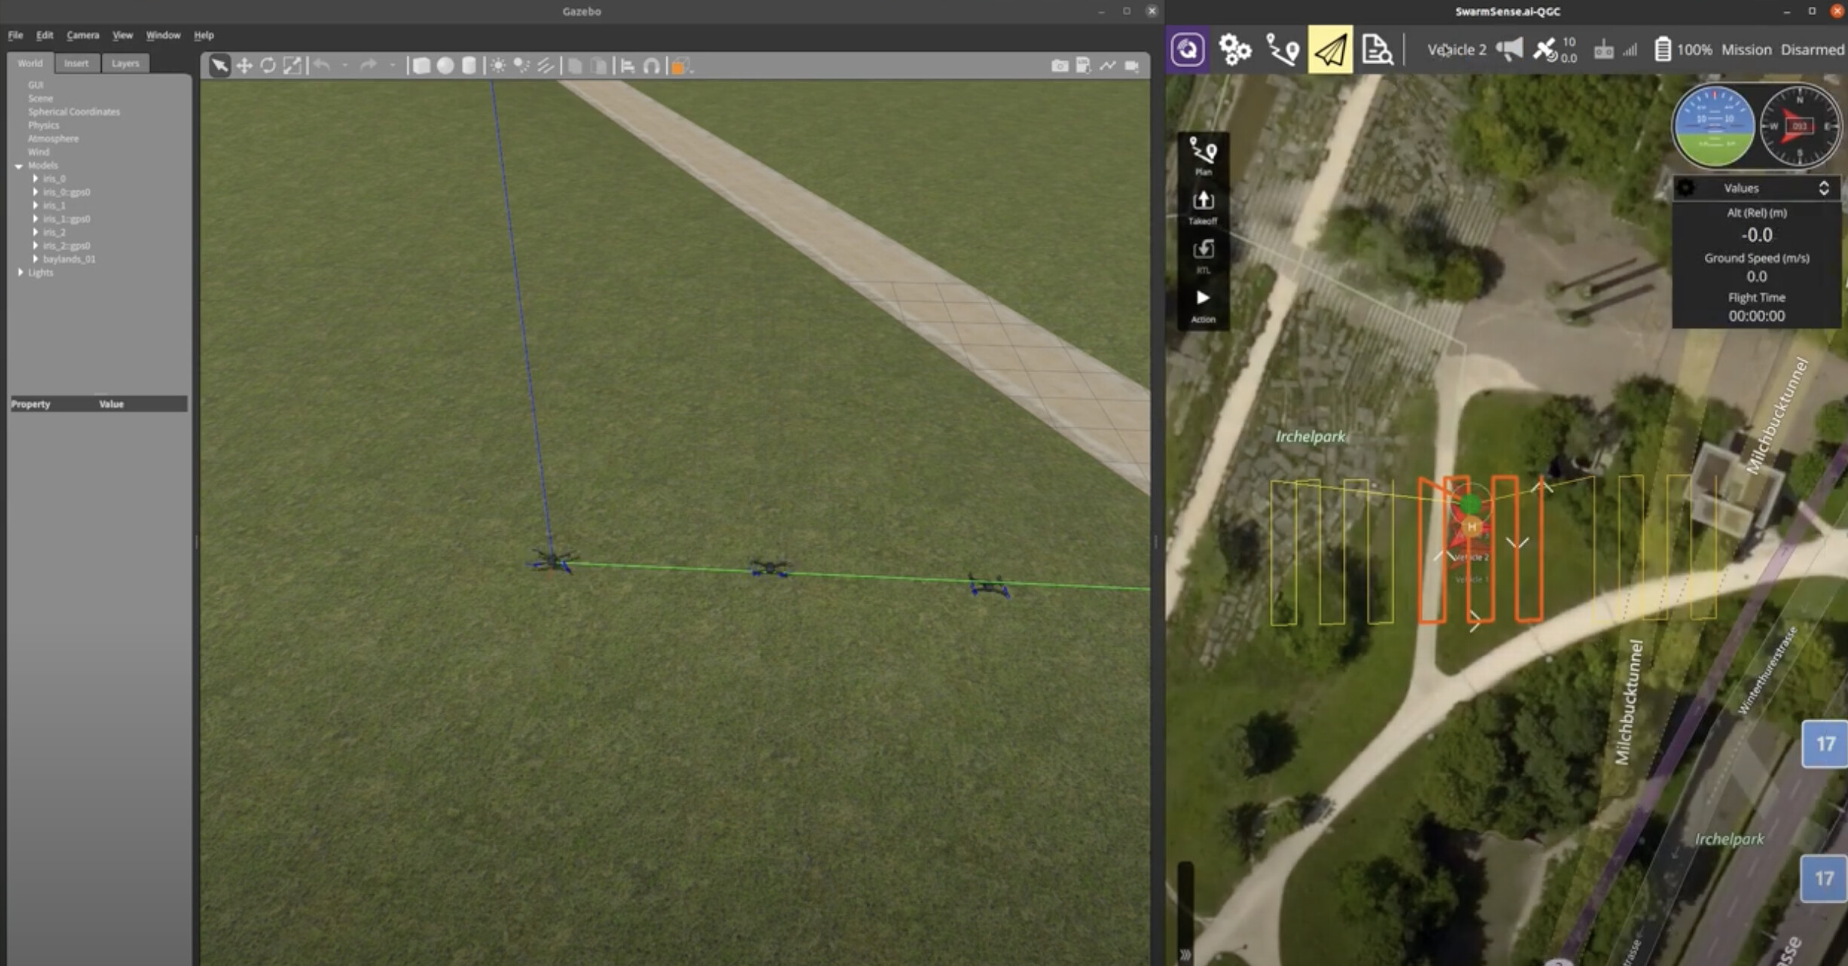
Task: Expand the iris_1 model node
Action: 35,205
